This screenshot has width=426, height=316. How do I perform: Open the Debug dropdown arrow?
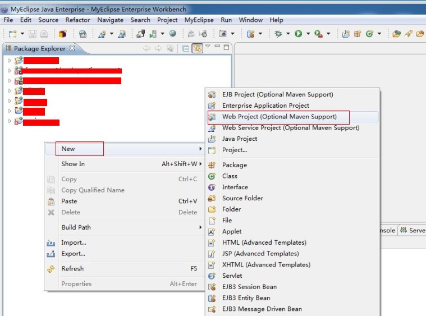tap(288, 34)
